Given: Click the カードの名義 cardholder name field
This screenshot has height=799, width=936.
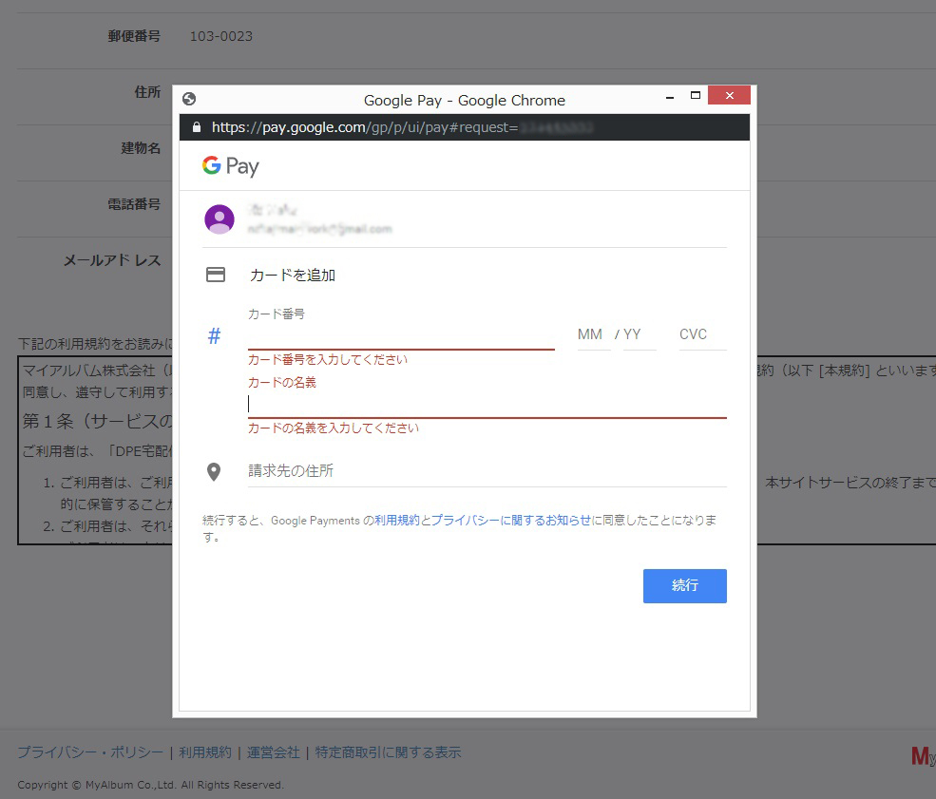Looking at the screenshot, I should (x=428, y=404).
